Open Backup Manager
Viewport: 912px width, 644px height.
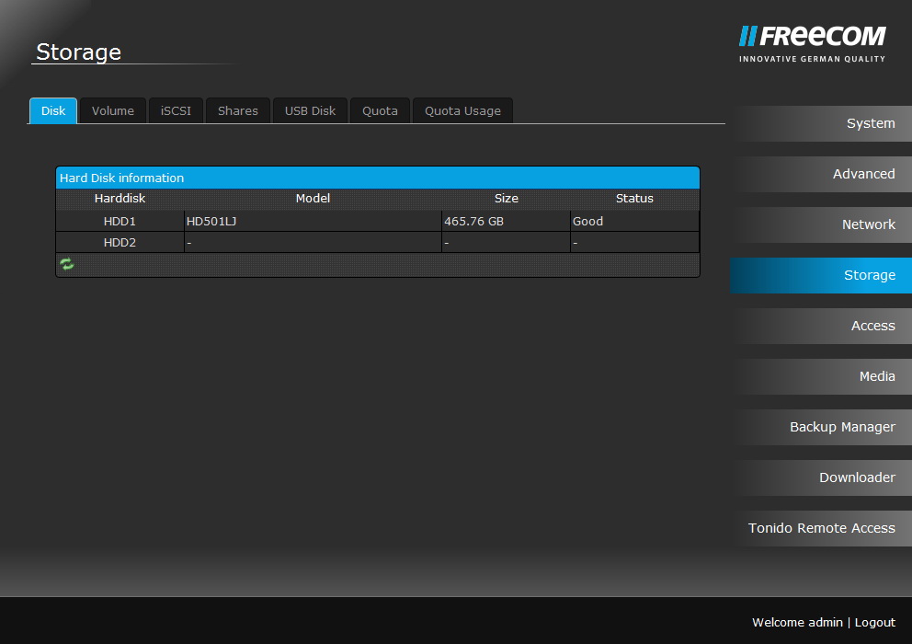pyautogui.click(x=821, y=428)
